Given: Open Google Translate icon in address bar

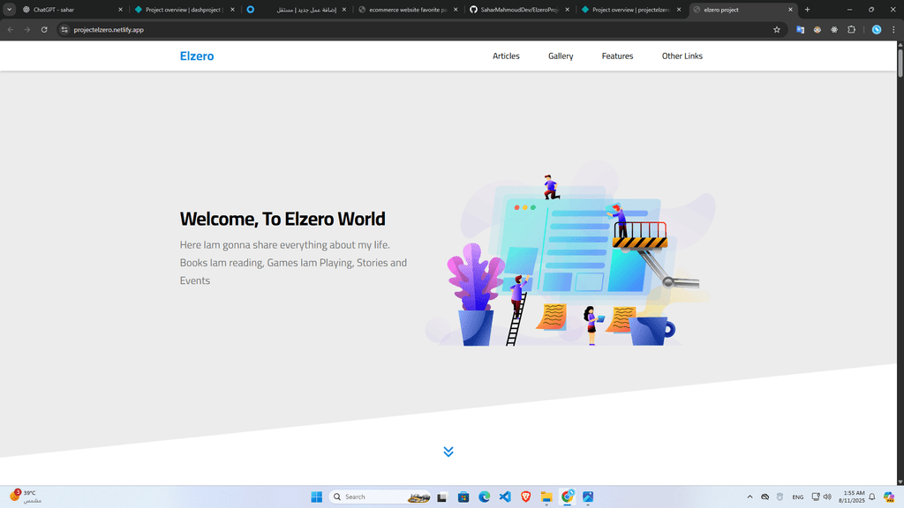Looking at the screenshot, I should [x=801, y=29].
